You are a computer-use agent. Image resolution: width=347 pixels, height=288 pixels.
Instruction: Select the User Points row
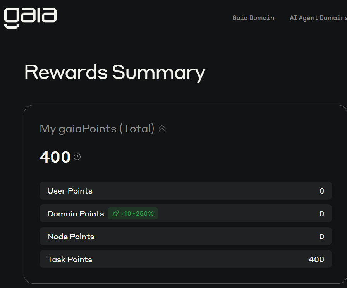click(x=186, y=191)
